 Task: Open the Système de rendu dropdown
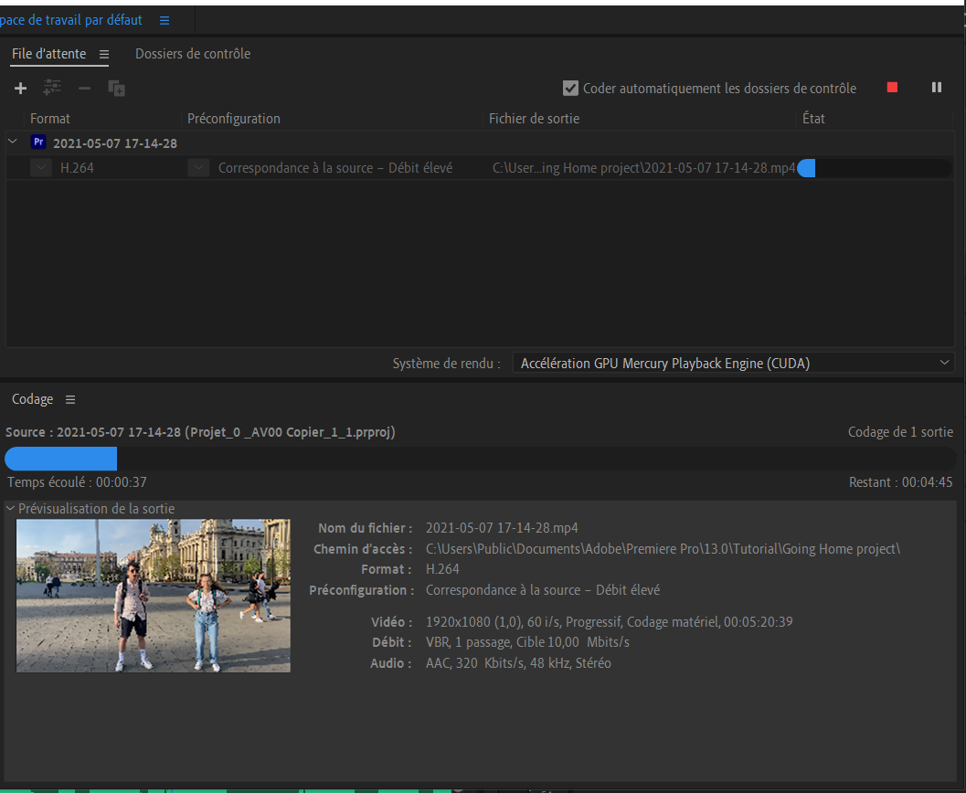[x=735, y=364]
